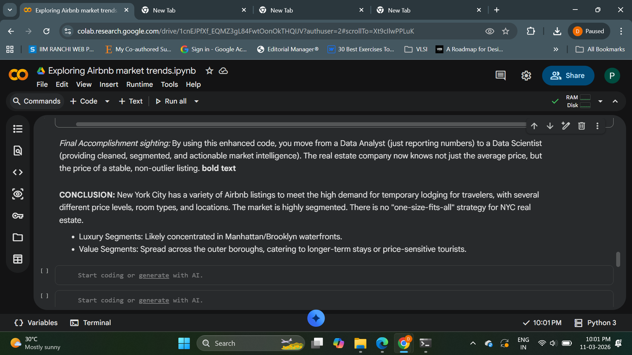632x355 pixels.
Task: Open the table of contents sidebar icon
Action: [x=18, y=129]
